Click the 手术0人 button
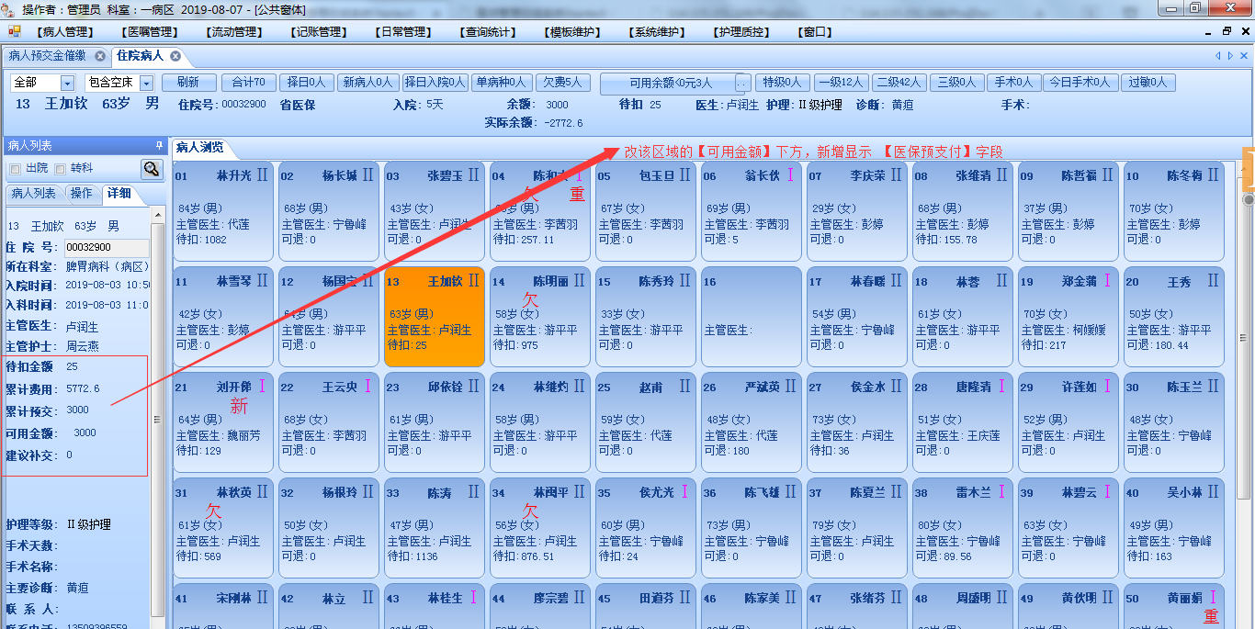The height and width of the screenshot is (629, 1255). click(x=1013, y=83)
